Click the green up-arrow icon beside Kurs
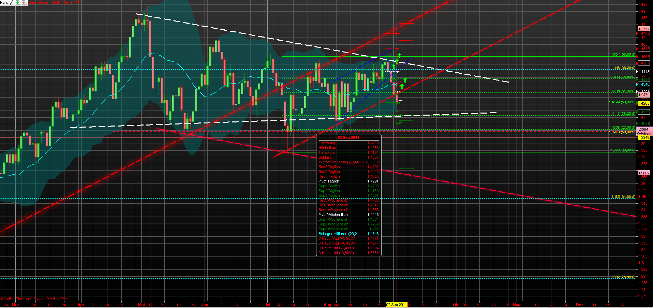This screenshot has height=308, width=653. pos(18,3)
